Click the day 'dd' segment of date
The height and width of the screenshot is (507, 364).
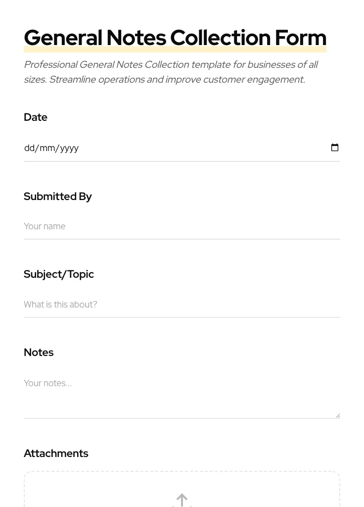click(x=29, y=148)
